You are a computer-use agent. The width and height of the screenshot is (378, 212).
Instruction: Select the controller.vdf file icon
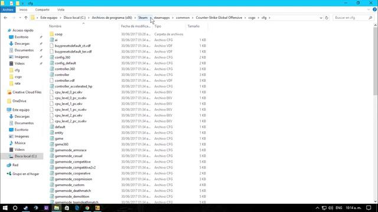coord(51,81)
